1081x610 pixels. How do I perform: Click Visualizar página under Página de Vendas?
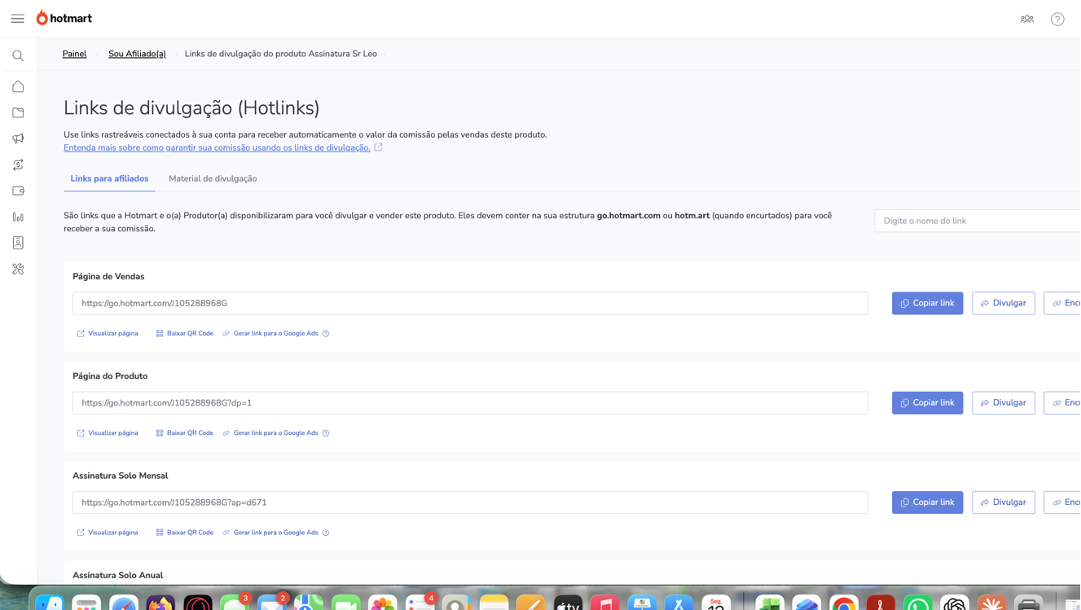point(108,333)
